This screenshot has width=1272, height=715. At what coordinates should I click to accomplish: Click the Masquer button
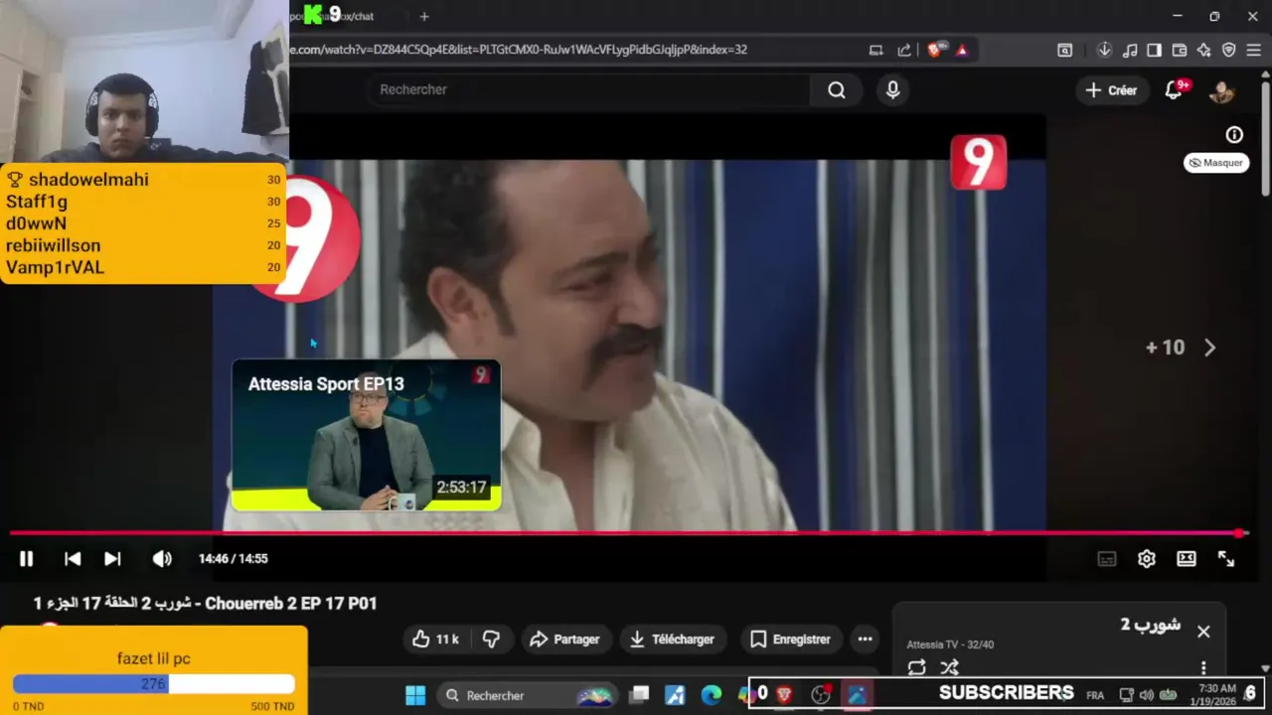click(x=1216, y=163)
